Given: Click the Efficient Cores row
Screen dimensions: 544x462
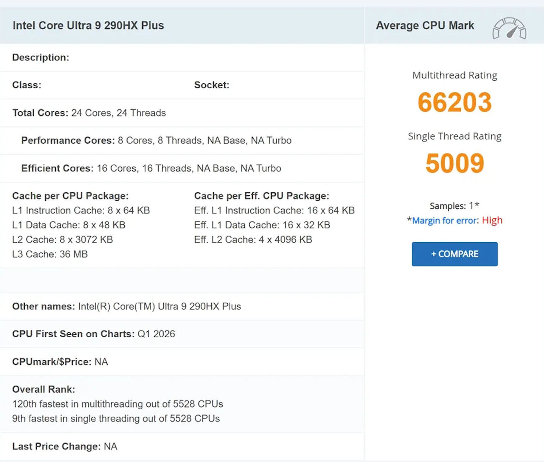Looking at the screenshot, I should [151, 168].
